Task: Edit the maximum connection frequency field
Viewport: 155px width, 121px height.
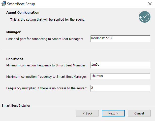Action: 120,76
